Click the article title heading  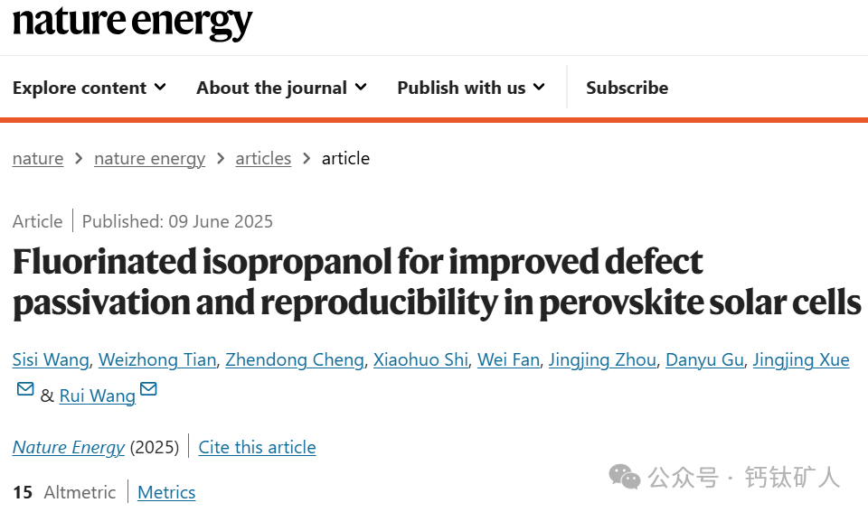(436, 282)
